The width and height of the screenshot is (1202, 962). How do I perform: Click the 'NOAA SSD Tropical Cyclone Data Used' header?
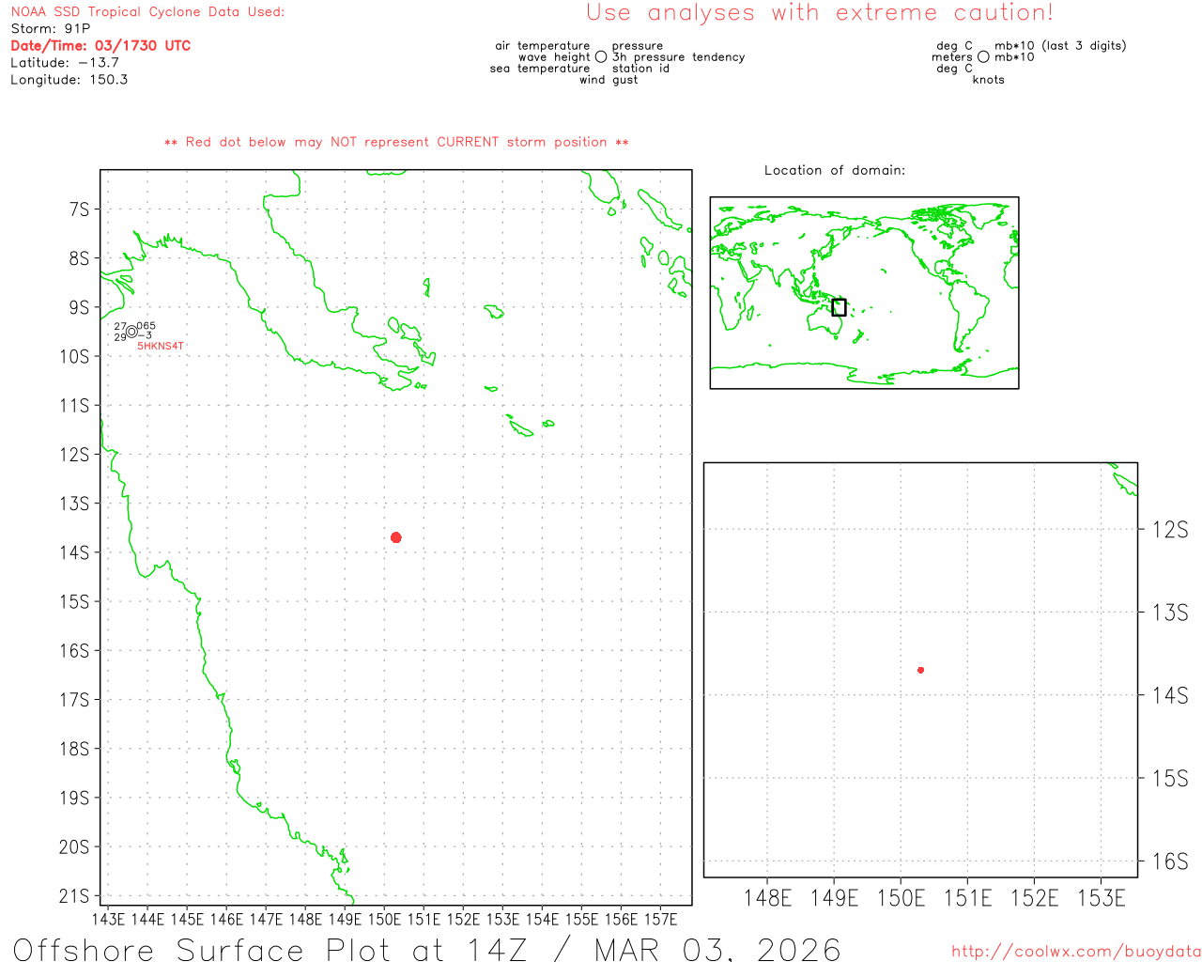coord(147,12)
